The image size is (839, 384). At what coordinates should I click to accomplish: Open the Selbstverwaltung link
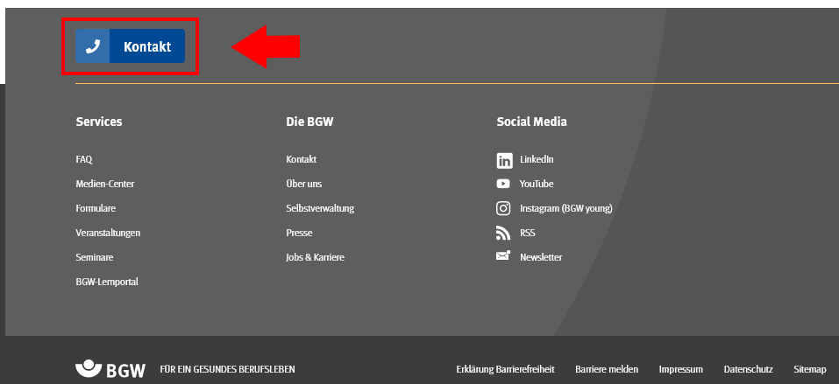pos(320,208)
